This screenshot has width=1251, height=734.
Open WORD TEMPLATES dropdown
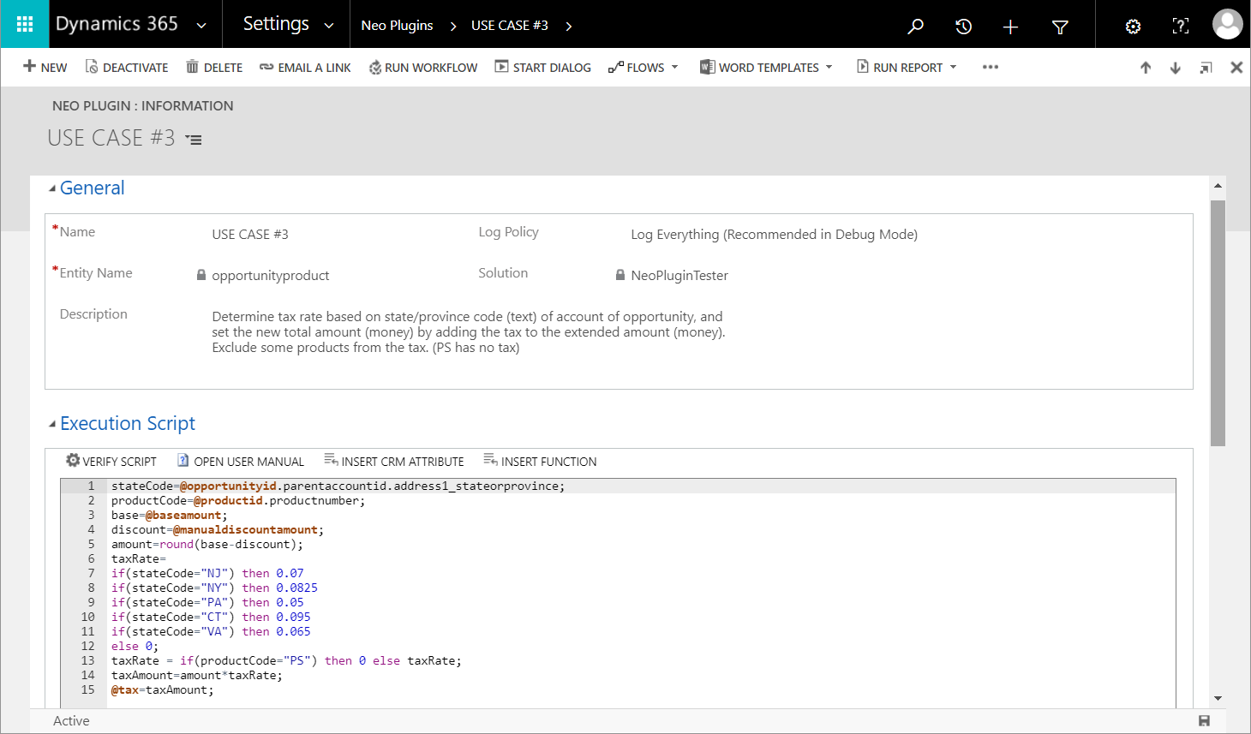766,67
